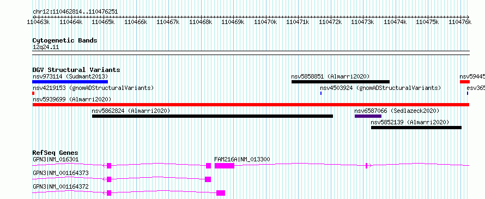Click the small blue esv365 marker at right
This screenshot has height=199, width=485.
pos(468,93)
